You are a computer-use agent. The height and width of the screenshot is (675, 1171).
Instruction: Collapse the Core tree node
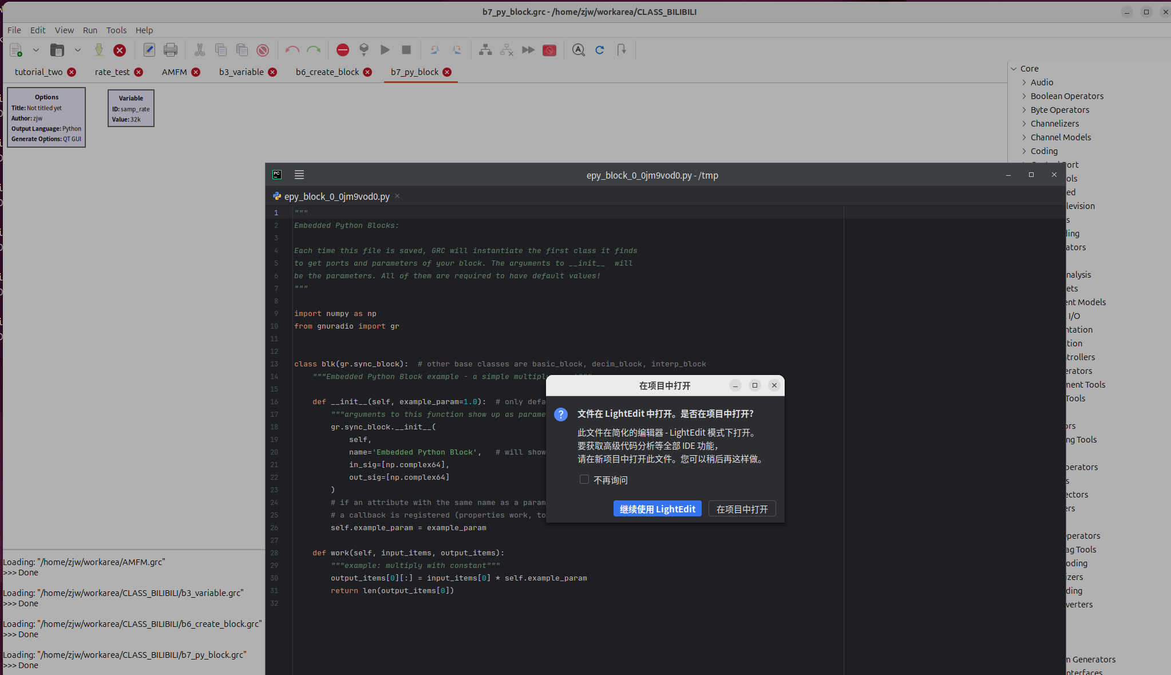[1014, 69]
